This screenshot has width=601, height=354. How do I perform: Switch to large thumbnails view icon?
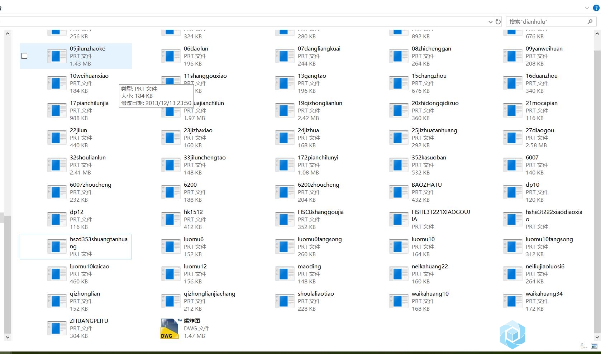pyautogui.click(x=594, y=346)
